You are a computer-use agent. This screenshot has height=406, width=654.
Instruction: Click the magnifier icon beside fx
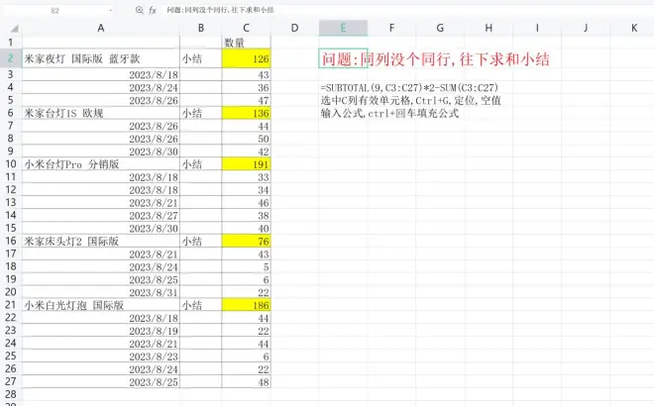(138, 8)
